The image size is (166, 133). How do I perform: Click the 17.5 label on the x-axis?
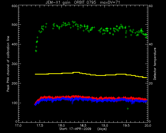pos(40,125)
